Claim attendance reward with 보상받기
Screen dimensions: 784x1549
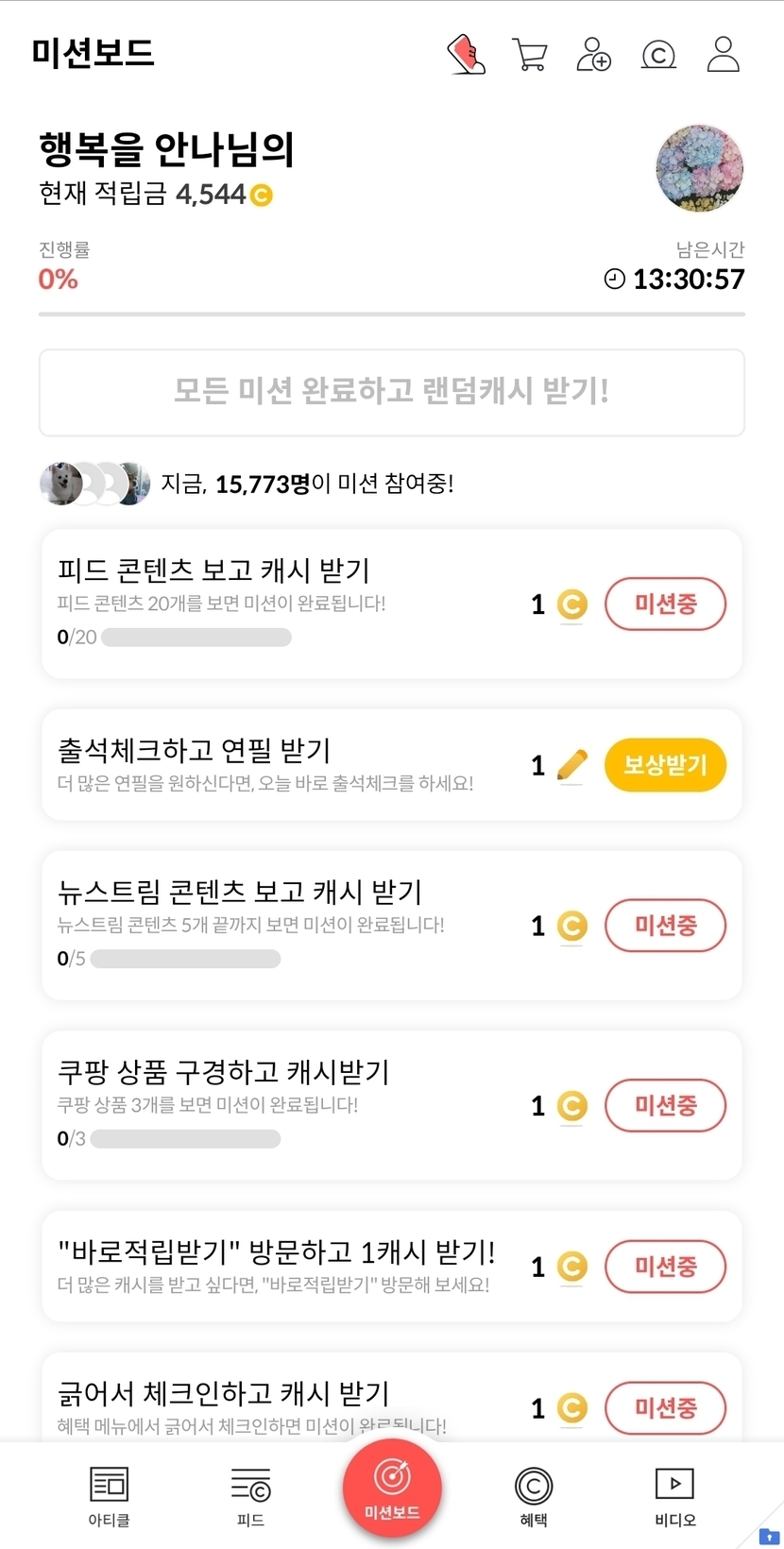(665, 765)
